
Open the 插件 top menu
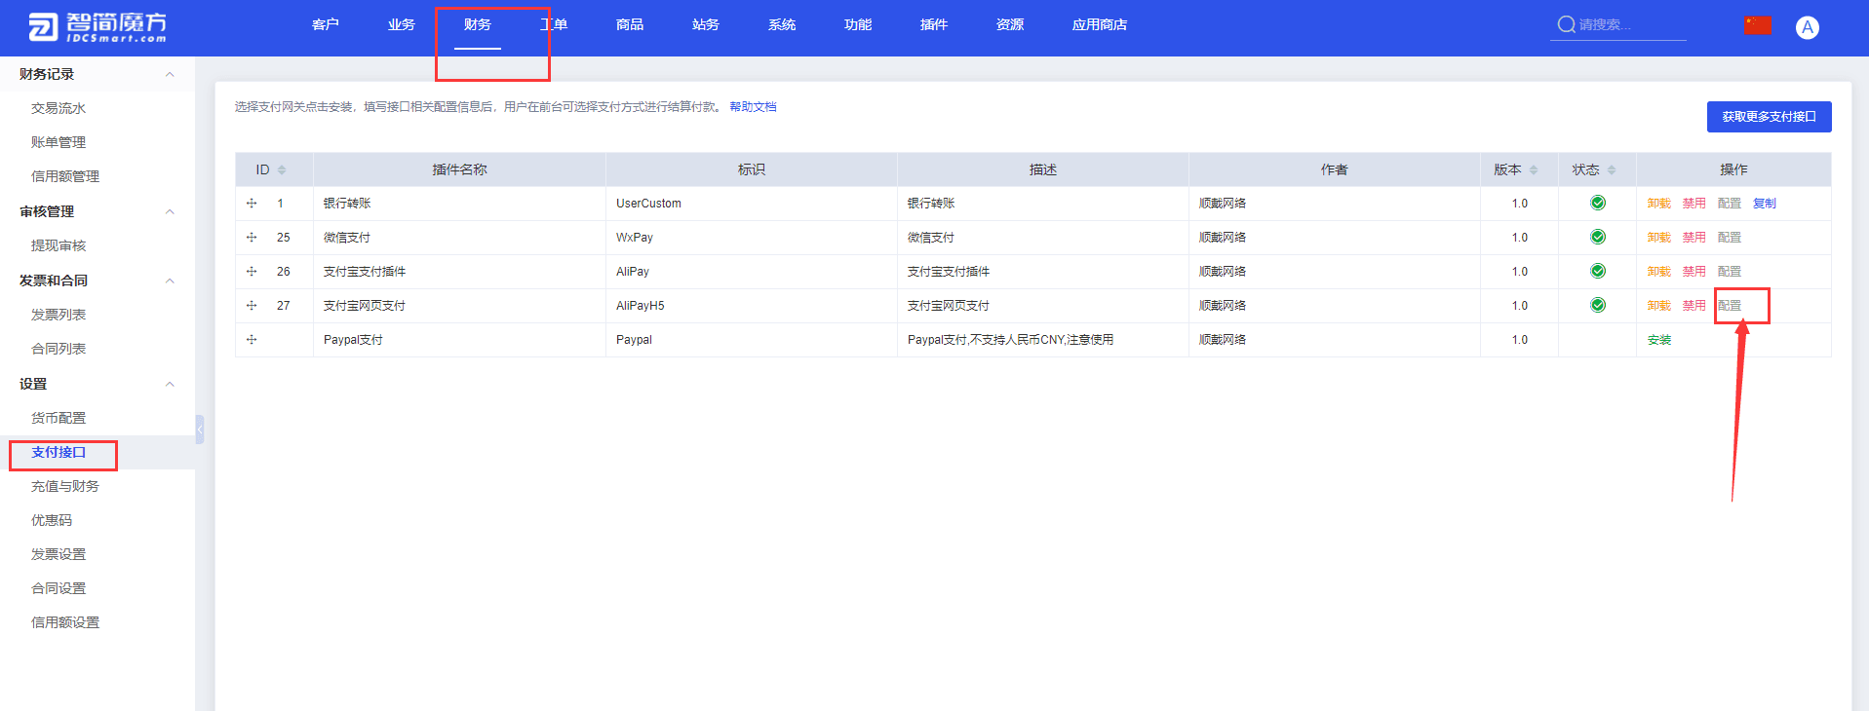(934, 24)
